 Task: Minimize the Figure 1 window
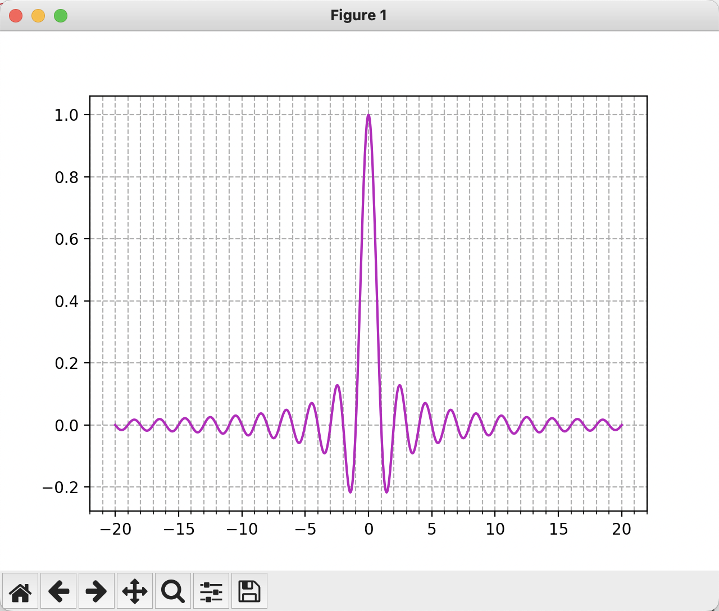pyautogui.click(x=38, y=16)
